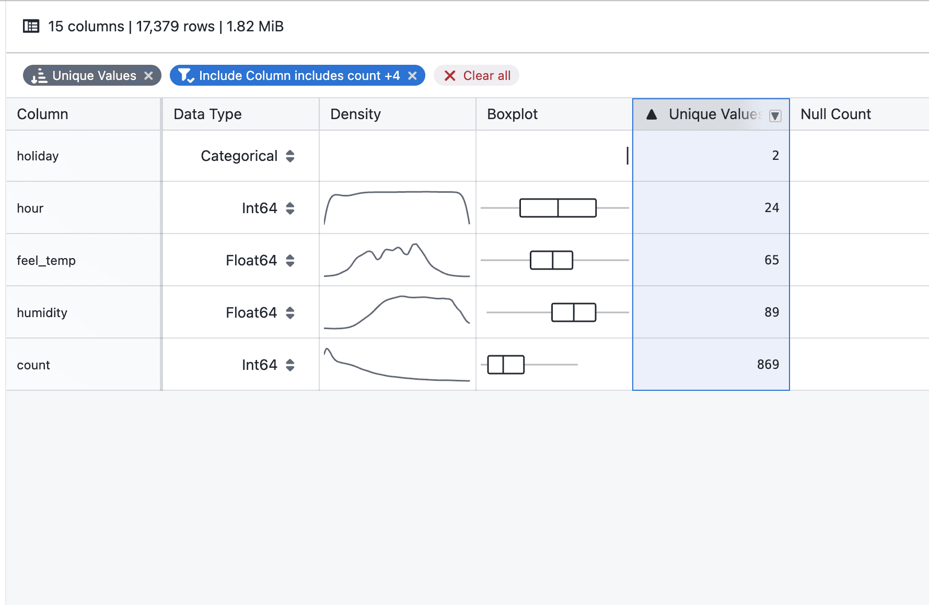929x605 pixels.
Task: Click the red X Clear all icon
Action: [449, 76]
